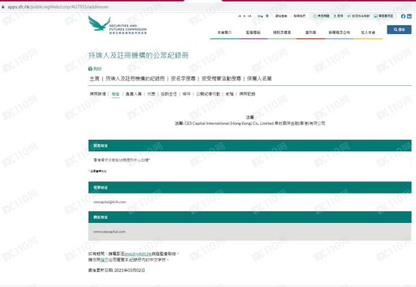The width and height of the screenshot is (416, 287).
Task: Switch to the 投訴主任 tab
Action: (168, 94)
